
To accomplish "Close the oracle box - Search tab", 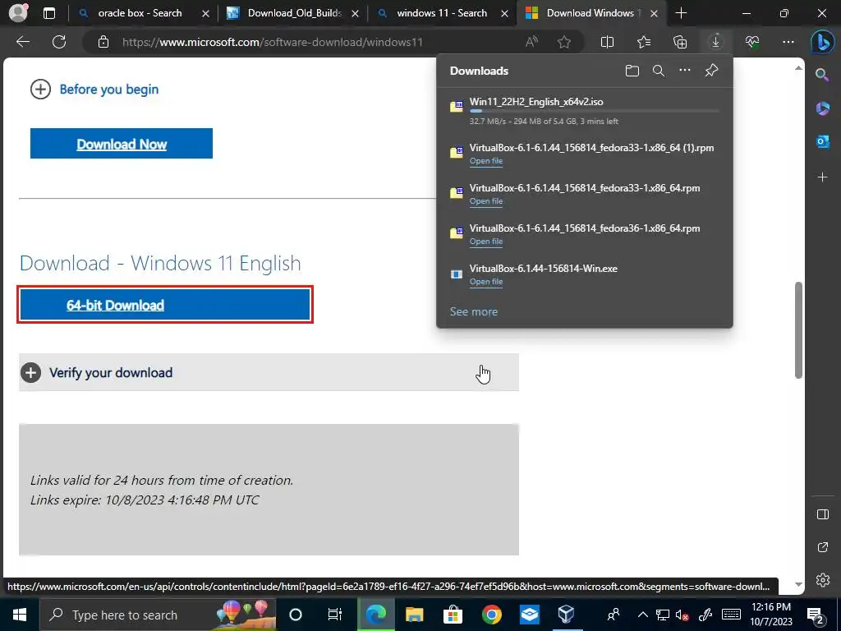I will (x=205, y=13).
